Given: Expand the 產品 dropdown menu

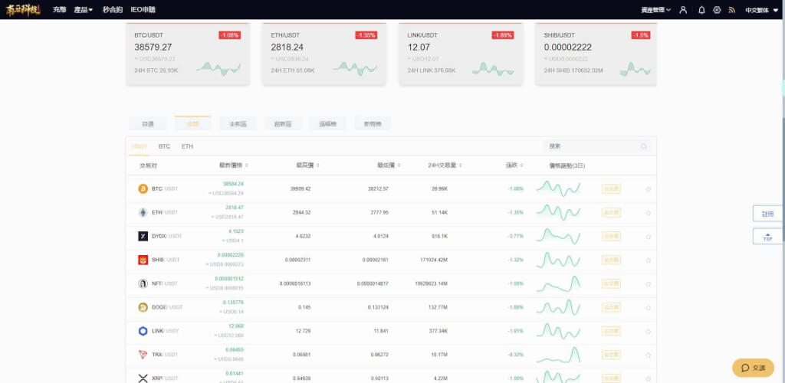Looking at the screenshot, I should (83, 10).
